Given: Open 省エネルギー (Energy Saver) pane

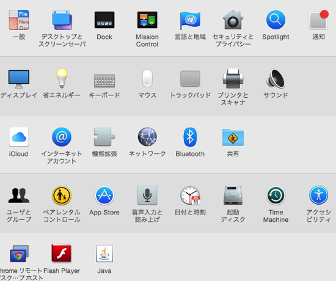Looking at the screenshot, I should point(62,78).
